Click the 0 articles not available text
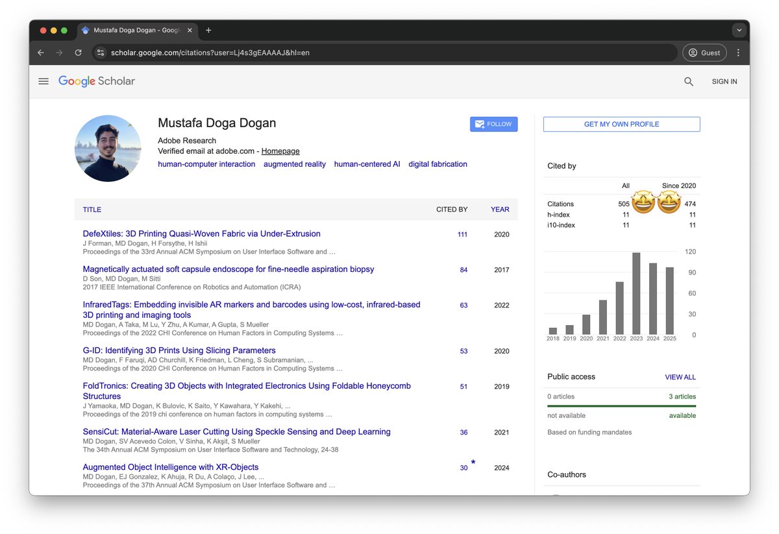 coord(561,396)
